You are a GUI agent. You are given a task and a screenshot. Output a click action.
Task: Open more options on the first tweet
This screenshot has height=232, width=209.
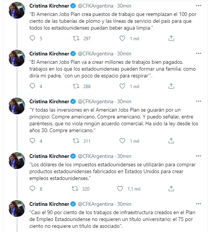click(x=198, y=6)
